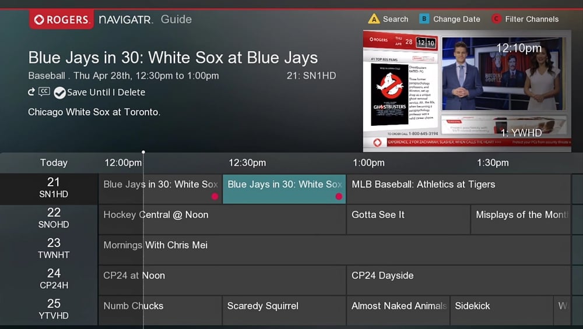Viewport: 583px width, 329px height.
Task: Select the yellow A Search icon
Action: [x=374, y=19]
